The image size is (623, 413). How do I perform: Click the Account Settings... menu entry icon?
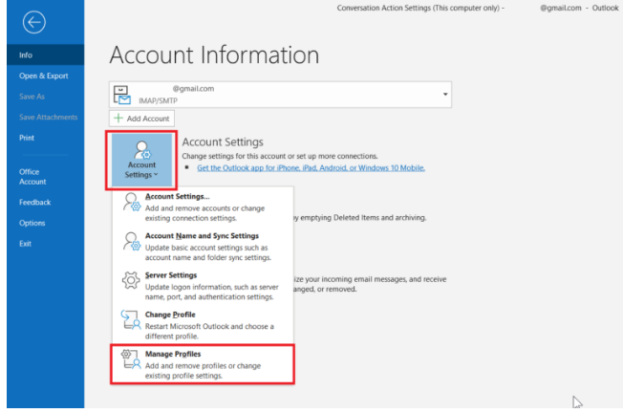tap(131, 202)
